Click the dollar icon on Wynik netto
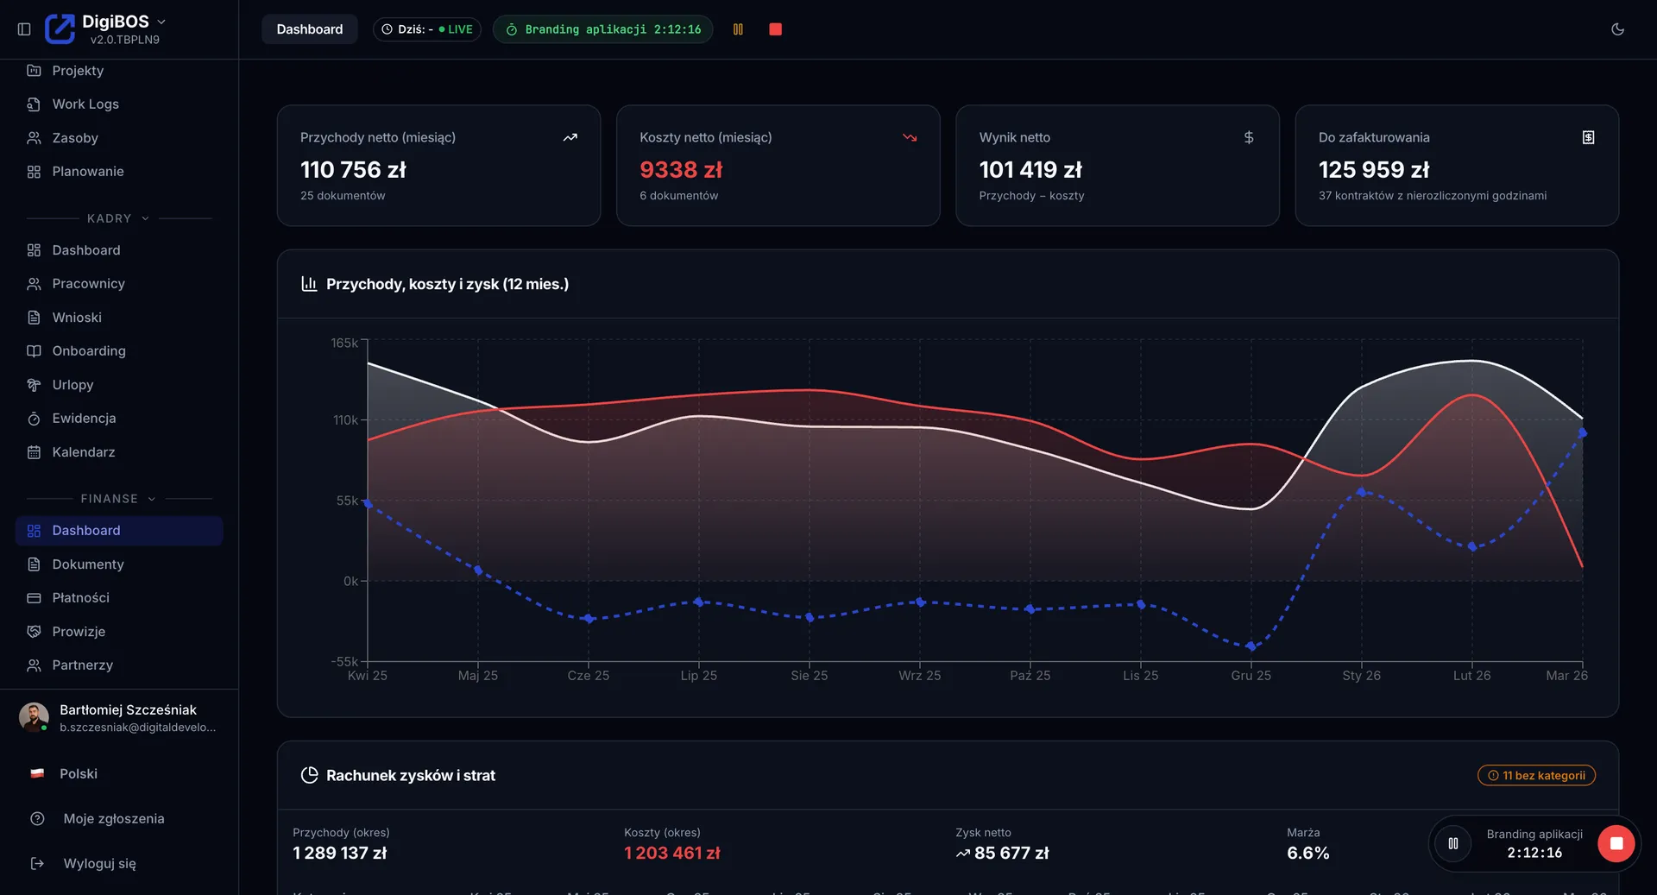 pos(1249,137)
